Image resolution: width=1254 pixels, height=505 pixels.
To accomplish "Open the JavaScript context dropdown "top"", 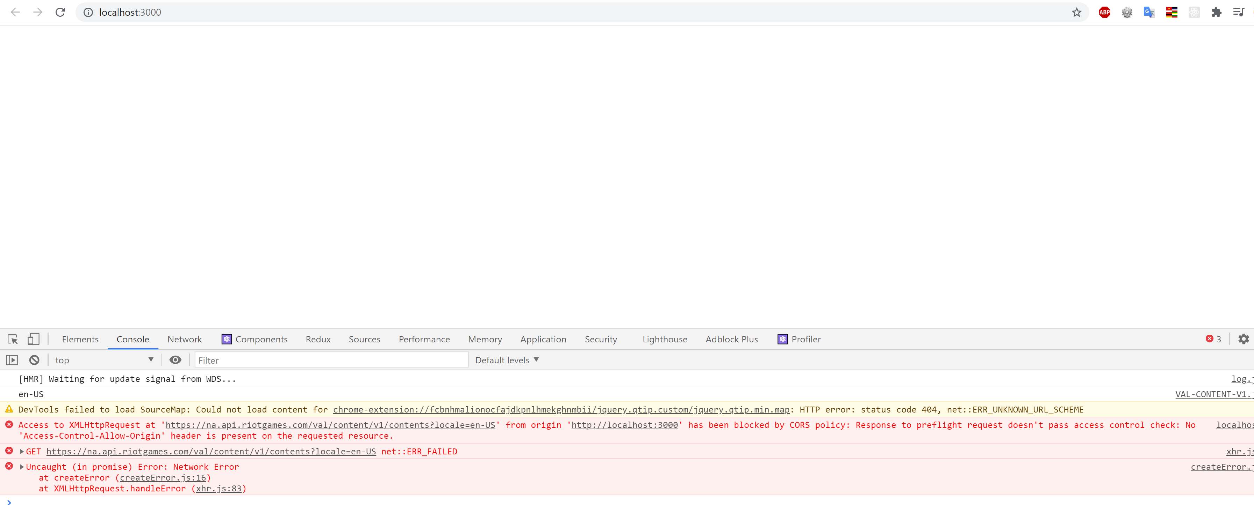I will click(x=104, y=360).
